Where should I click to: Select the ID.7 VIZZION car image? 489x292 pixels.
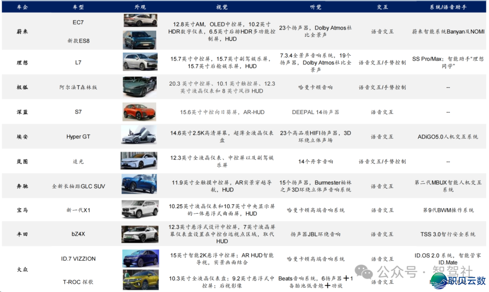point(140,258)
